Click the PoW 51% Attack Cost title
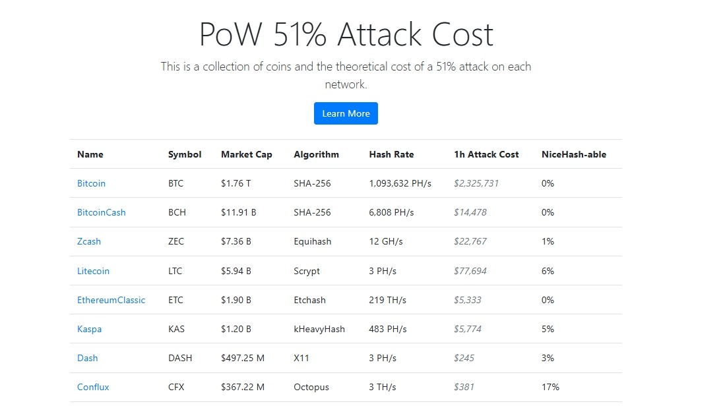Image resolution: width=727 pixels, height=406 pixels. click(x=346, y=34)
